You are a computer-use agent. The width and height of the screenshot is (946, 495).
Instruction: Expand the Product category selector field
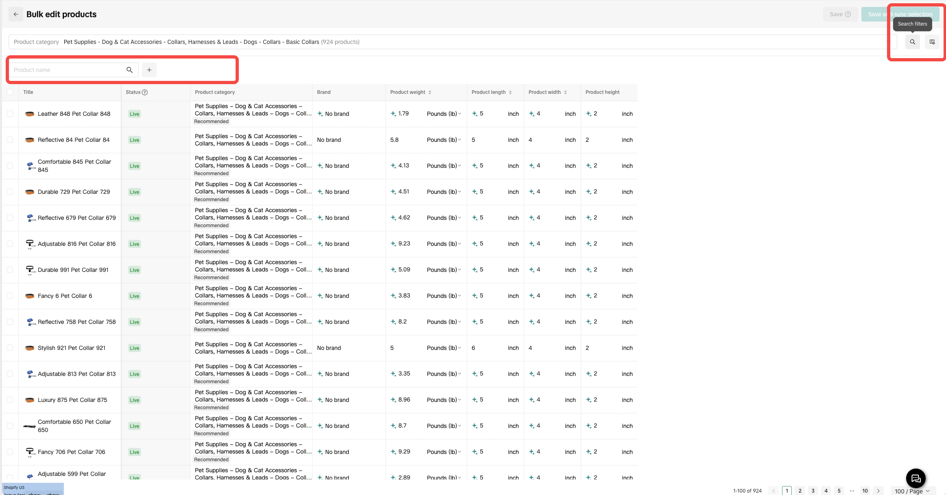(x=448, y=42)
